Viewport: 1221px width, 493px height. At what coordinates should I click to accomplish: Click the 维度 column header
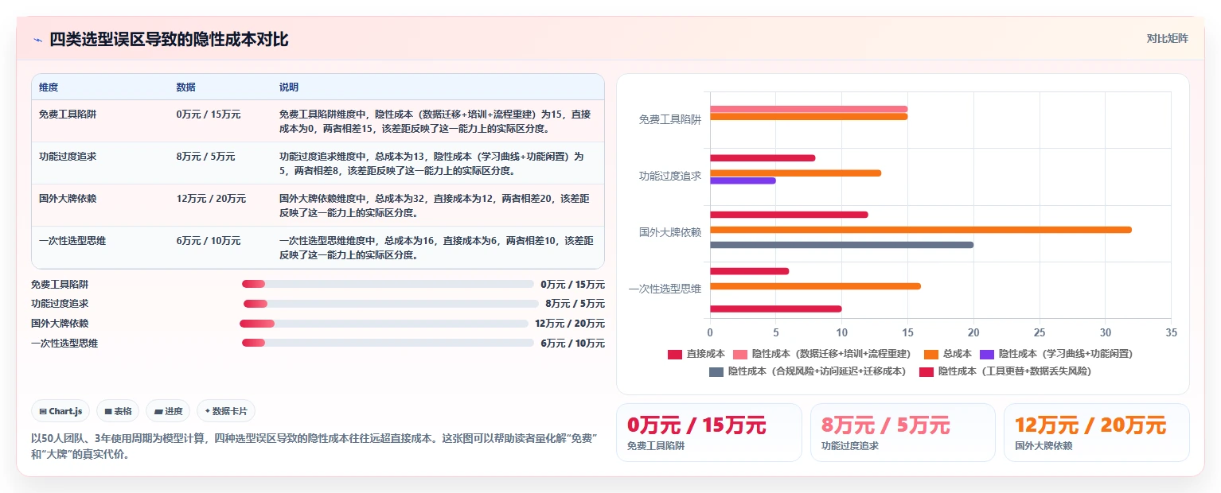pos(49,87)
